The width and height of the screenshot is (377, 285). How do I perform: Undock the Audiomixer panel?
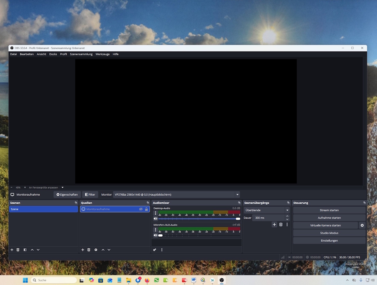point(239,203)
